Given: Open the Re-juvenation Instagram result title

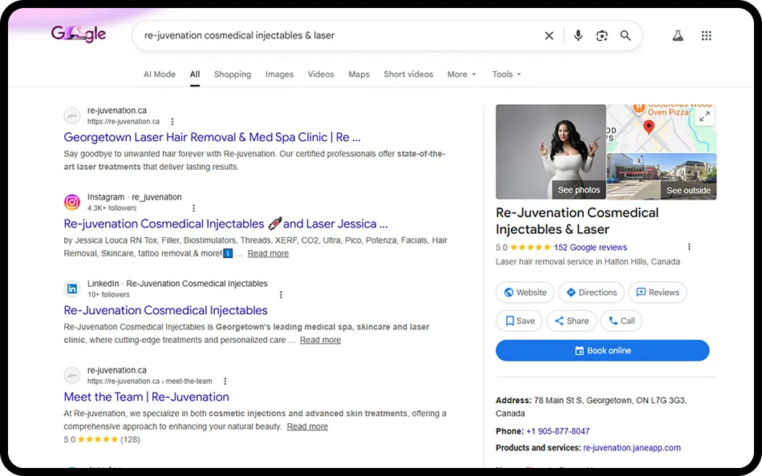Looking at the screenshot, I should point(225,224).
